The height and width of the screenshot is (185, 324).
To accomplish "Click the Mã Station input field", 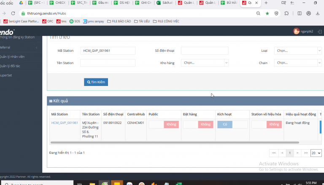I will tap(108, 51).
